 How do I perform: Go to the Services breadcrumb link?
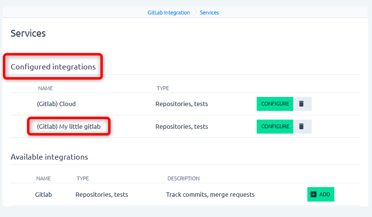tap(209, 13)
